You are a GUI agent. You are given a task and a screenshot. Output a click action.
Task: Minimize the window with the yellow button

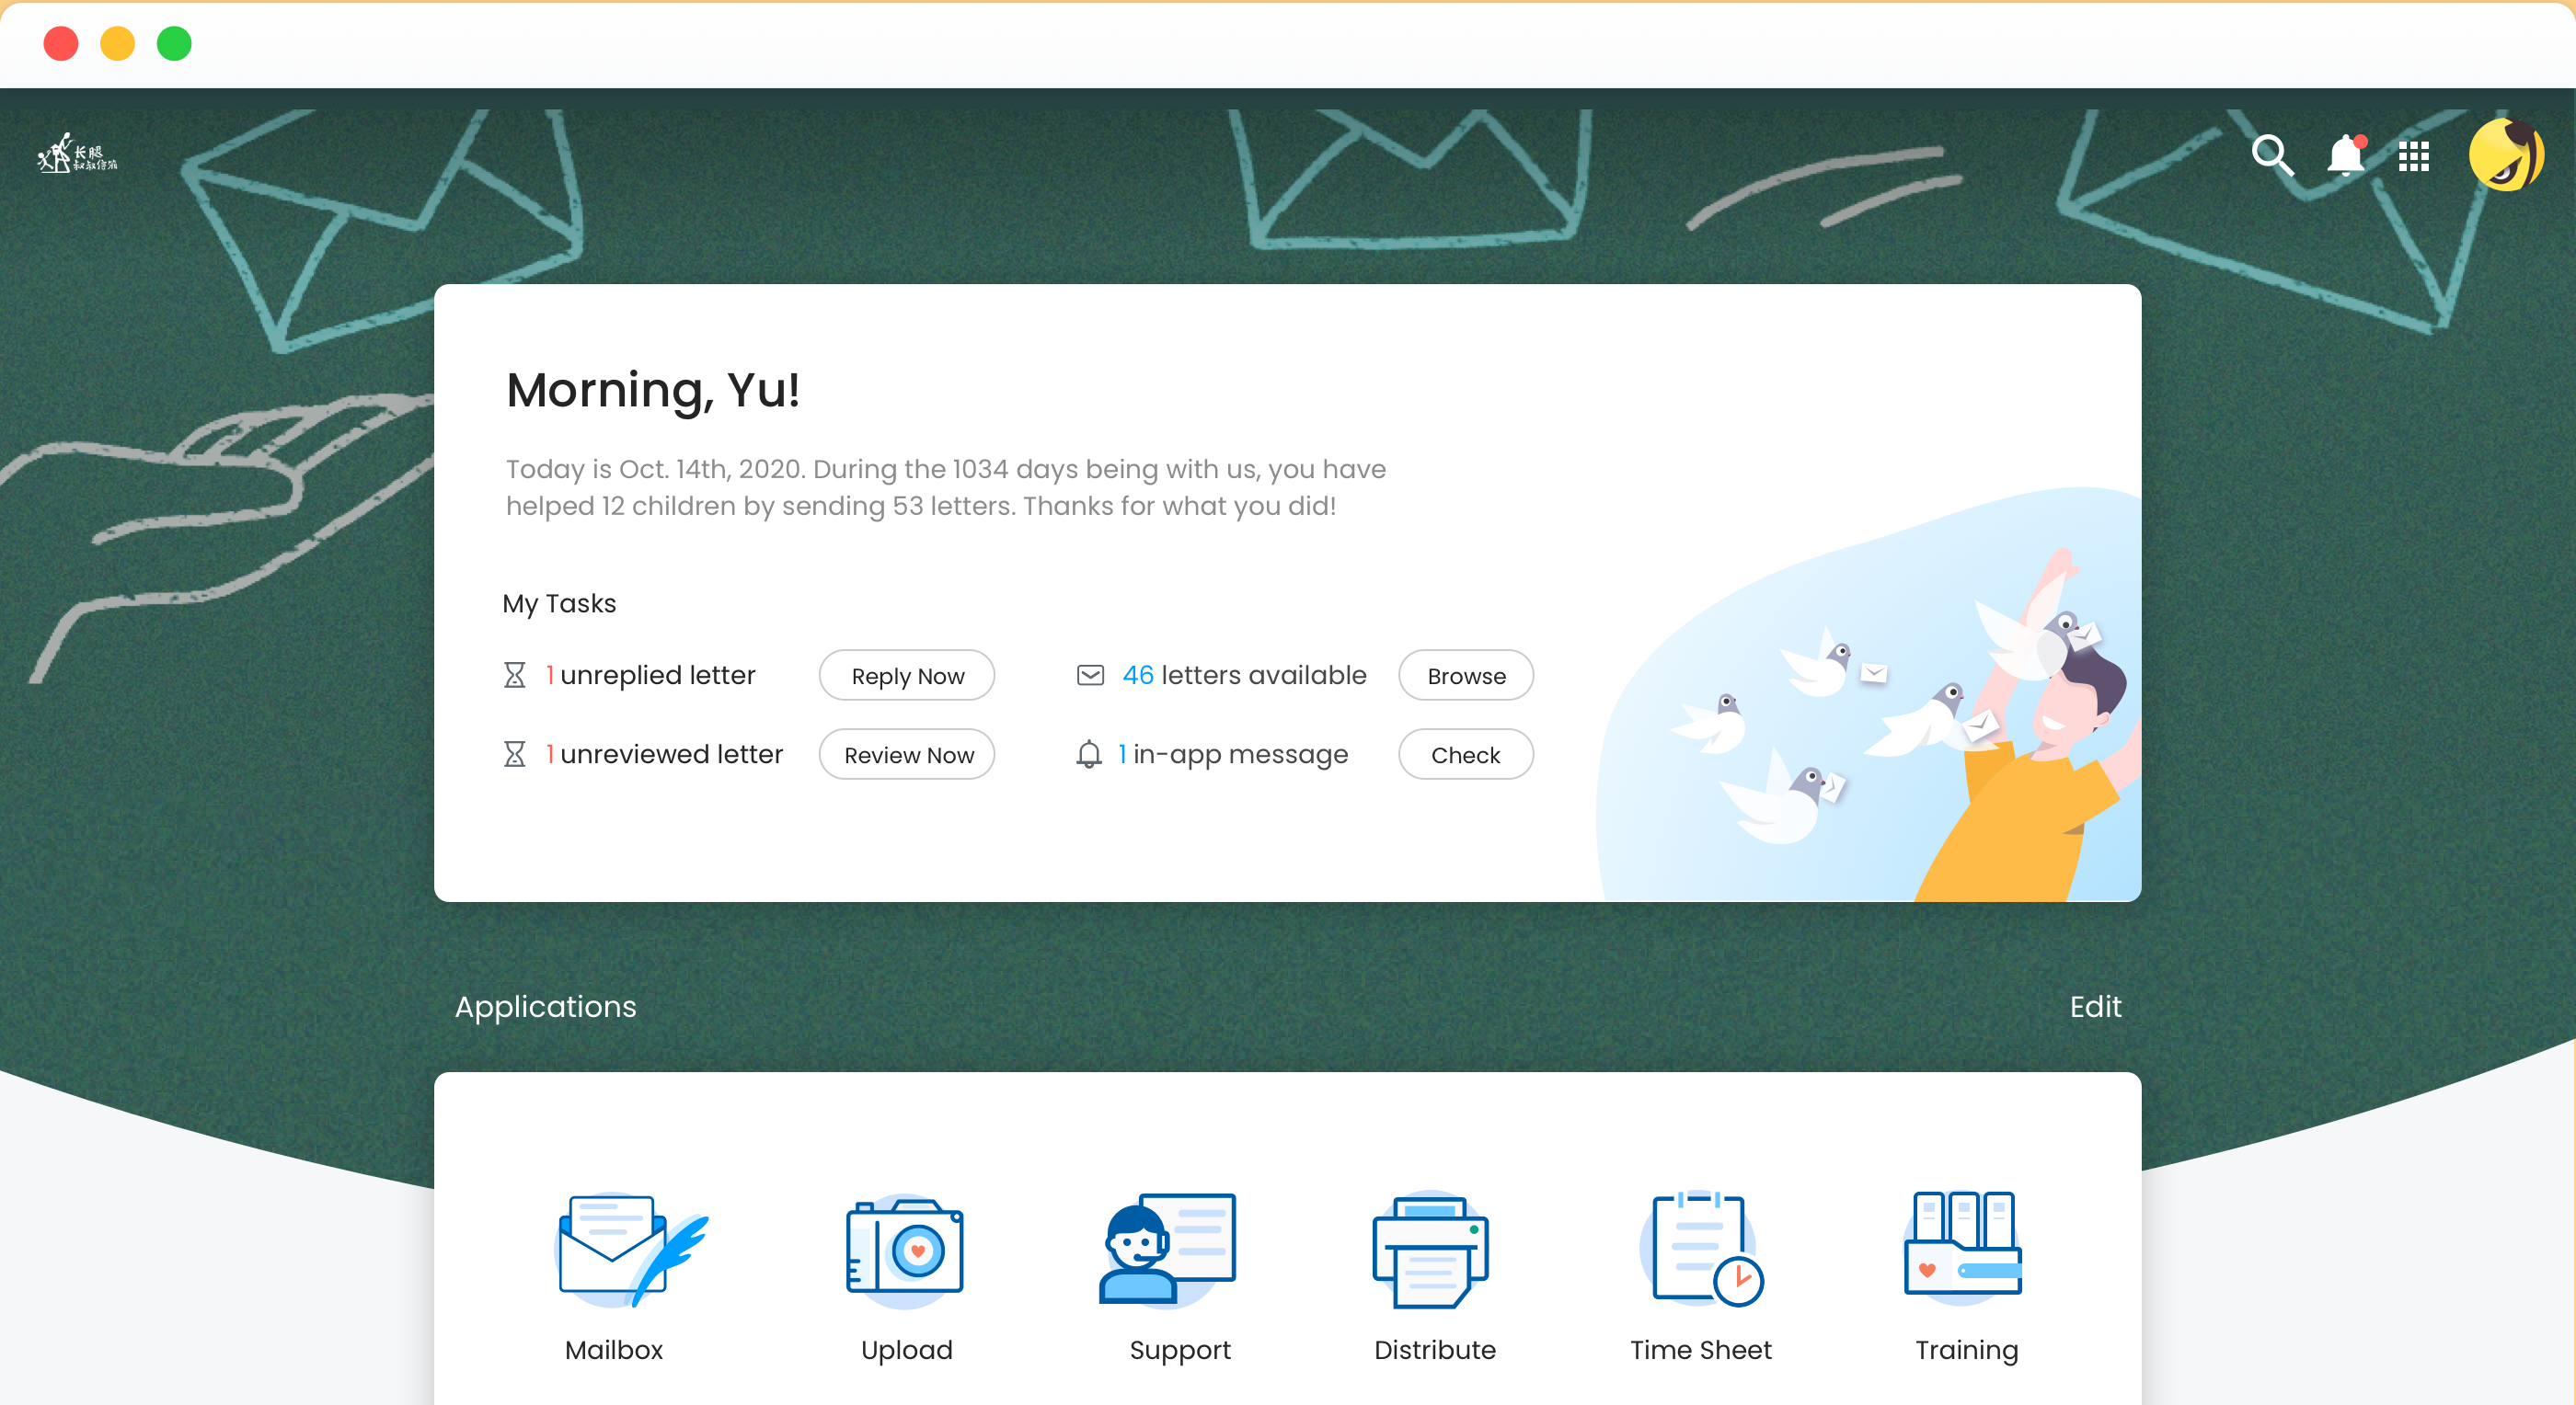[118, 43]
